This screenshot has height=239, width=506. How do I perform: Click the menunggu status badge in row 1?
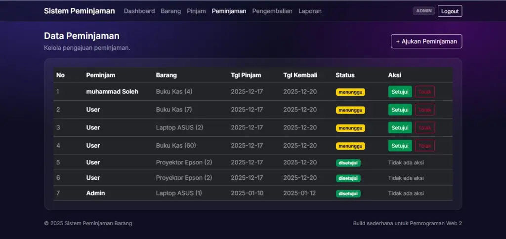point(350,92)
